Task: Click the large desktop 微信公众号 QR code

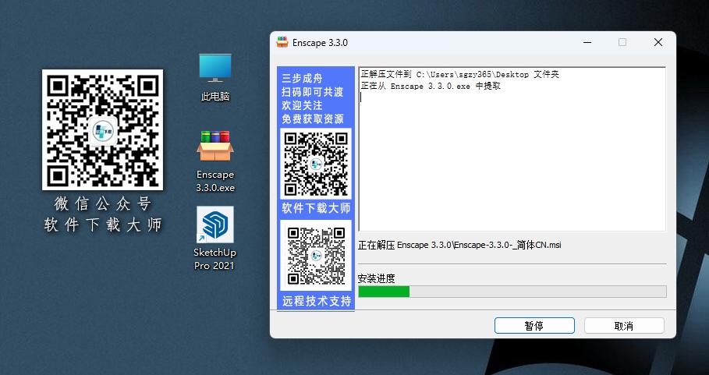Action: click(103, 129)
